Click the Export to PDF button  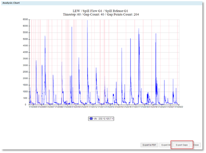click(149, 145)
